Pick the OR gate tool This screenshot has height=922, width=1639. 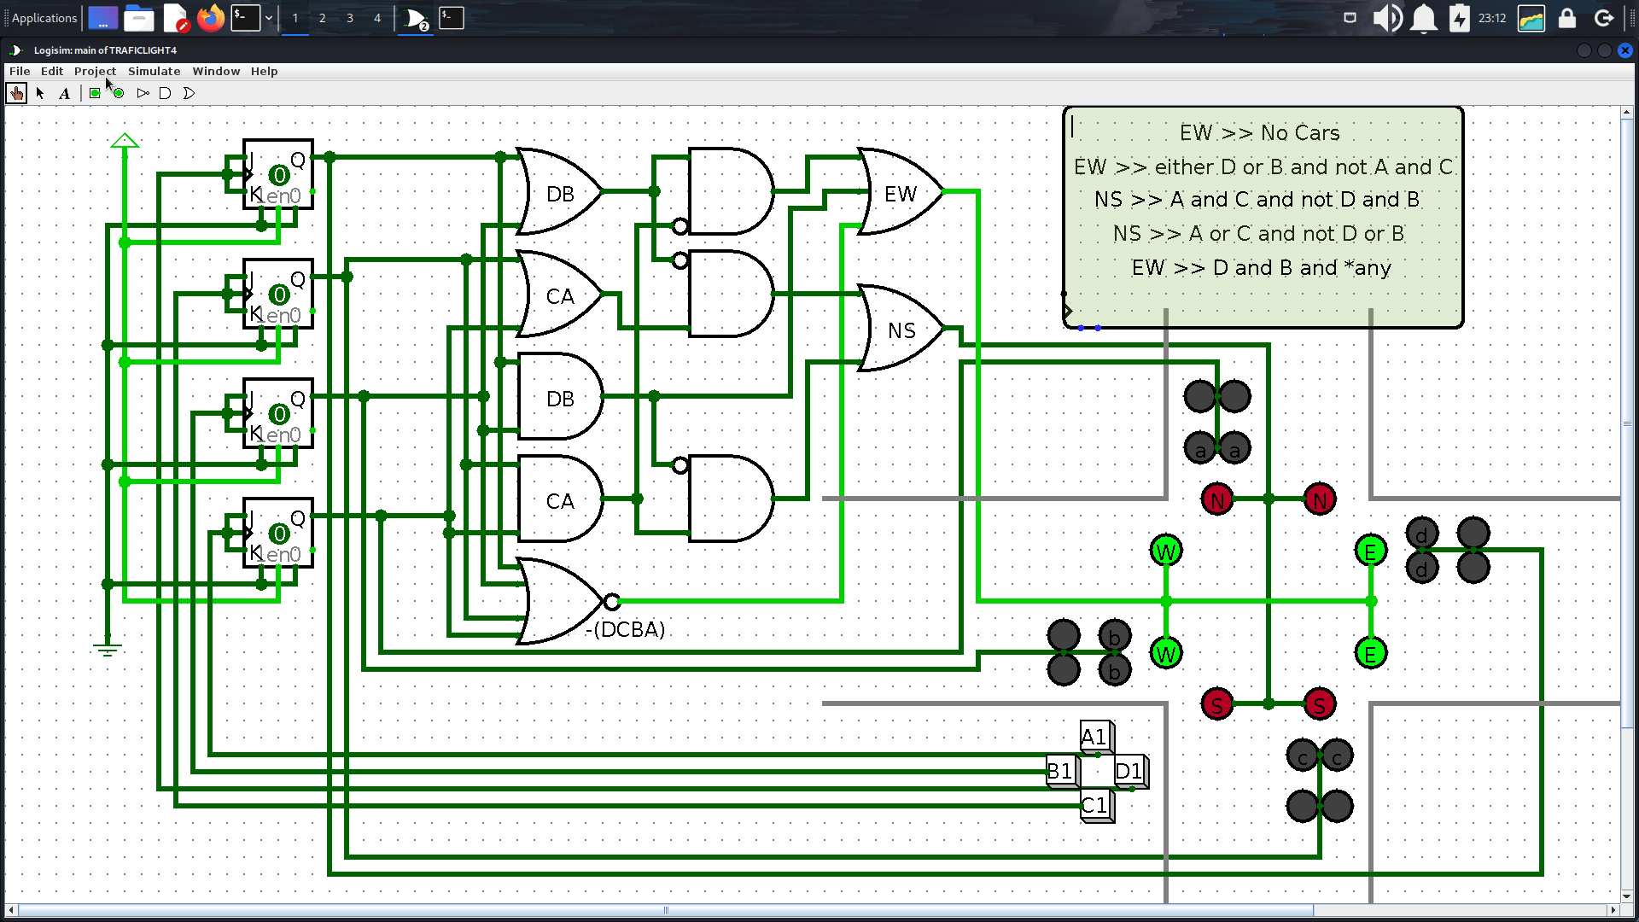[x=189, y=93]
